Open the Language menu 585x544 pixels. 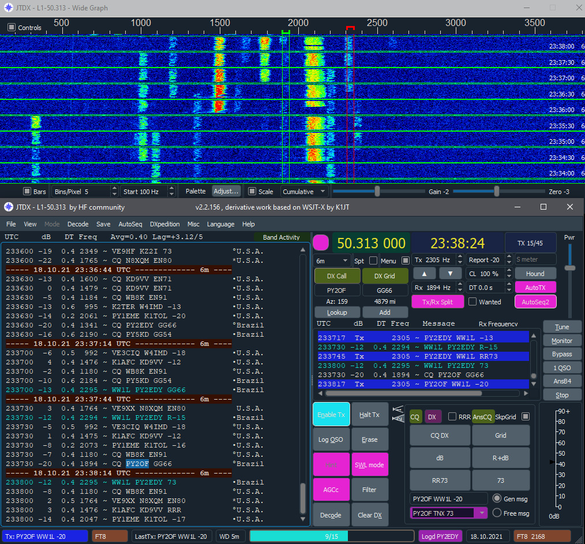[220, 224]
